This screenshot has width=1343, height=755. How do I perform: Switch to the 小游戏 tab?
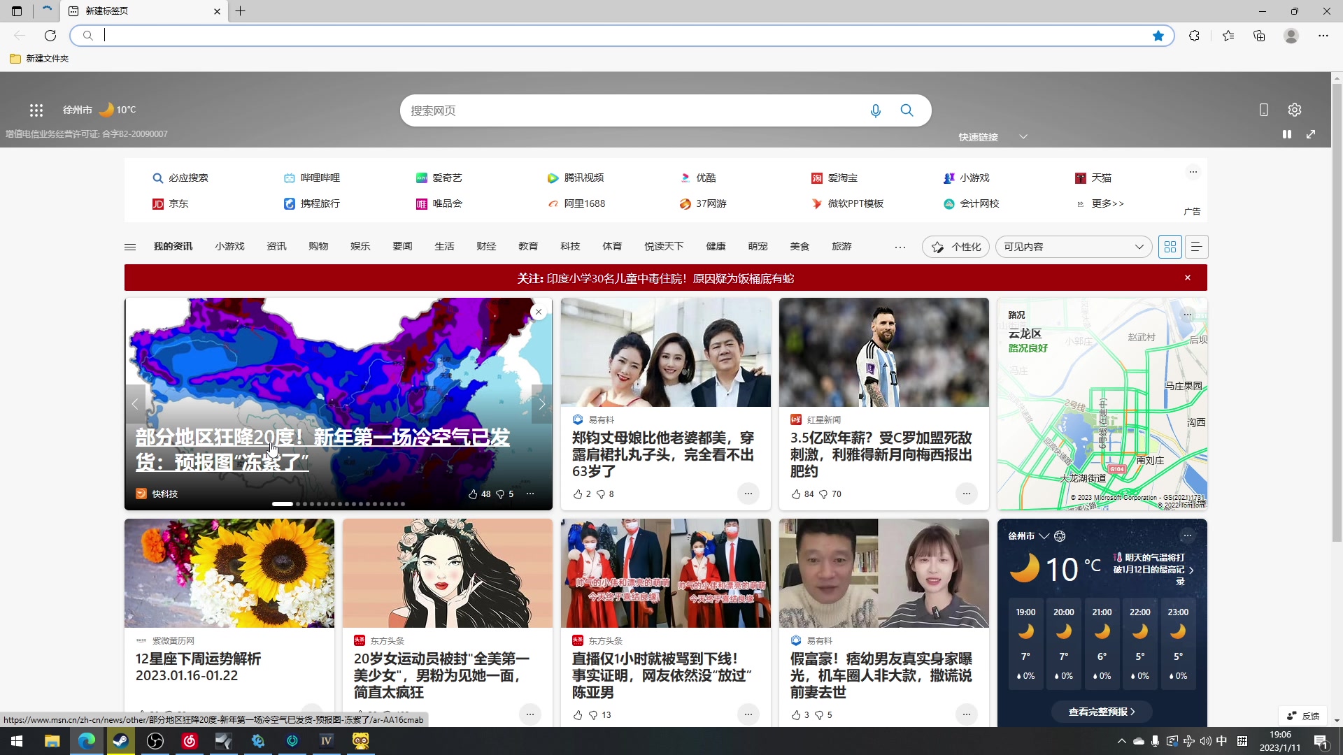[229, 246]
